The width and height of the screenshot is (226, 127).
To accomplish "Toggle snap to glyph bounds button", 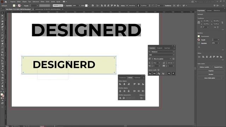I will click(x=159, y=74).
